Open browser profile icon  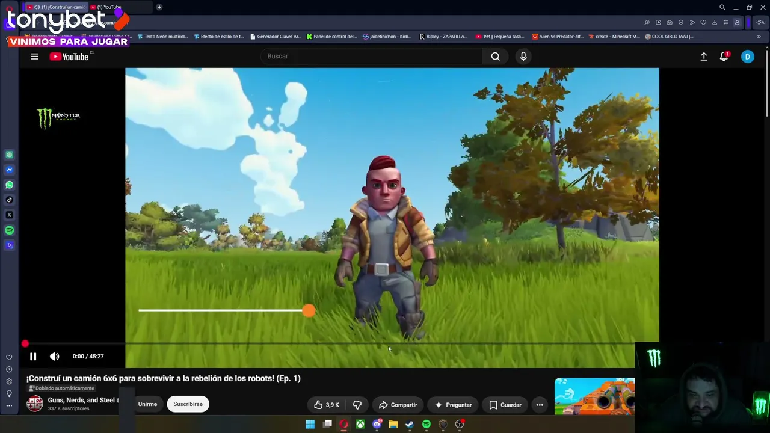[737, 23]
